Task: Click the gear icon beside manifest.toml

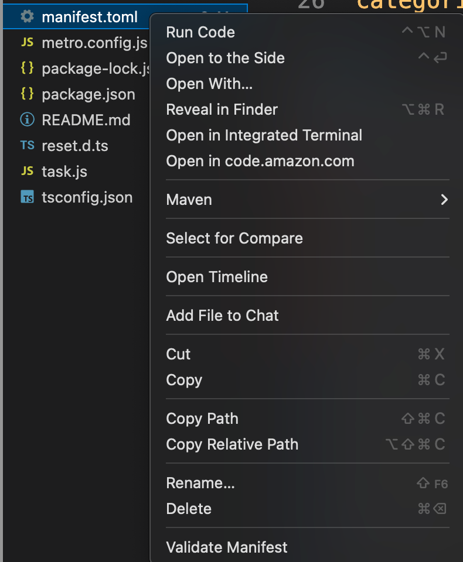Action: [27, 17]
